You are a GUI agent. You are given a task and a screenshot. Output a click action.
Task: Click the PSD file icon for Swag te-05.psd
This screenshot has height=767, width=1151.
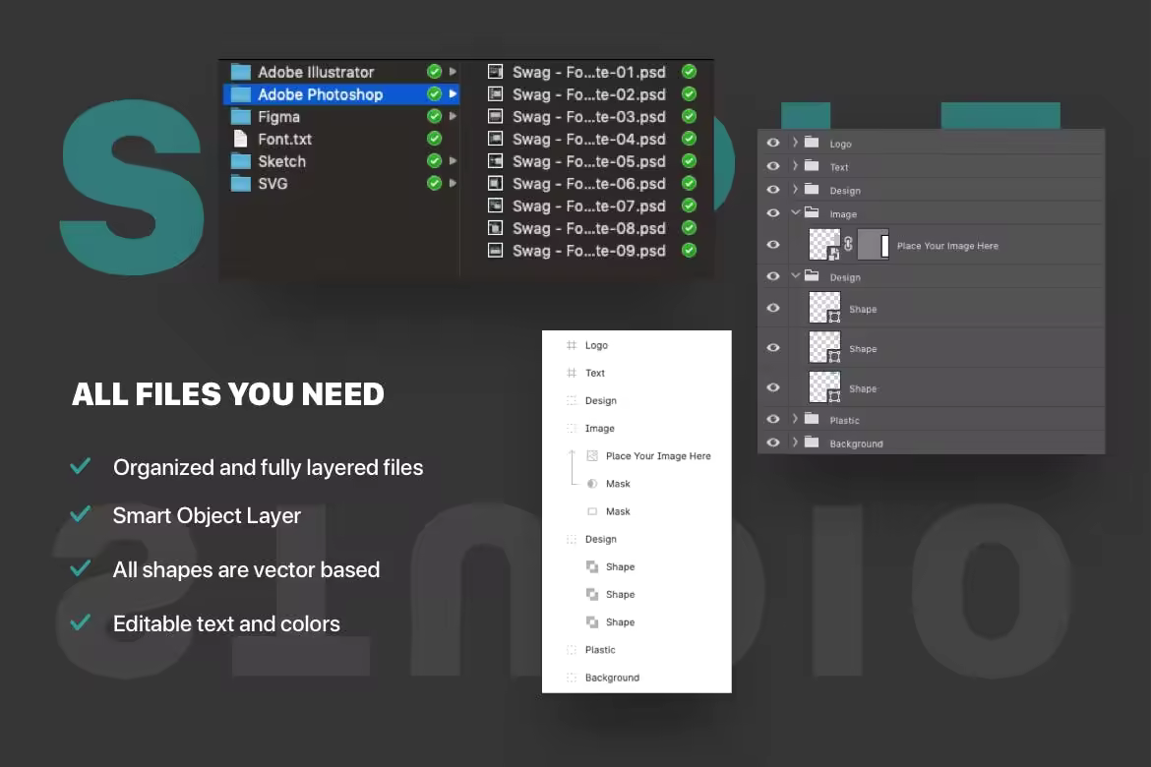pyautogui.click(x=496, y=161)
